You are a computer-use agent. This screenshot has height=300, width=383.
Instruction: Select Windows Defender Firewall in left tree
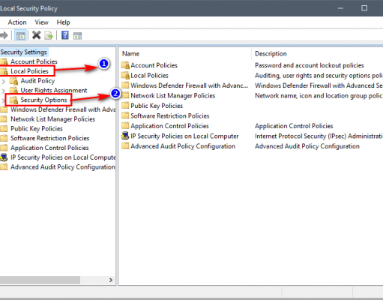click(63, 109)
